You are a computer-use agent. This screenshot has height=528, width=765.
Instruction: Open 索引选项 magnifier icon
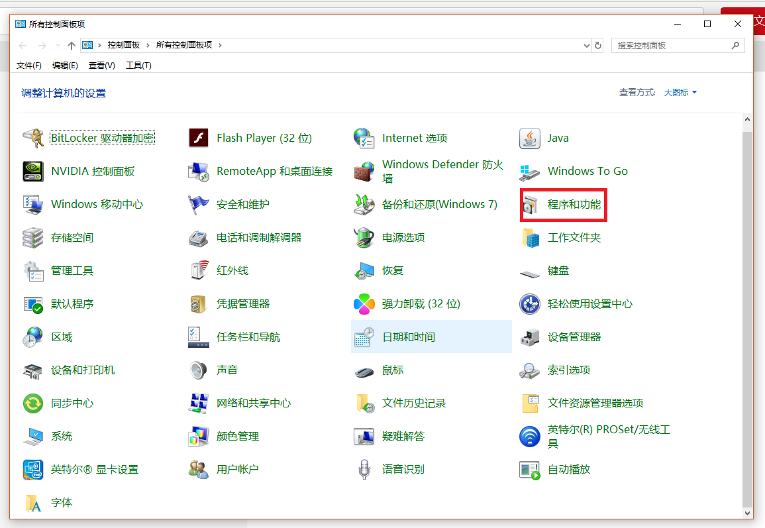tap(530, 370)
